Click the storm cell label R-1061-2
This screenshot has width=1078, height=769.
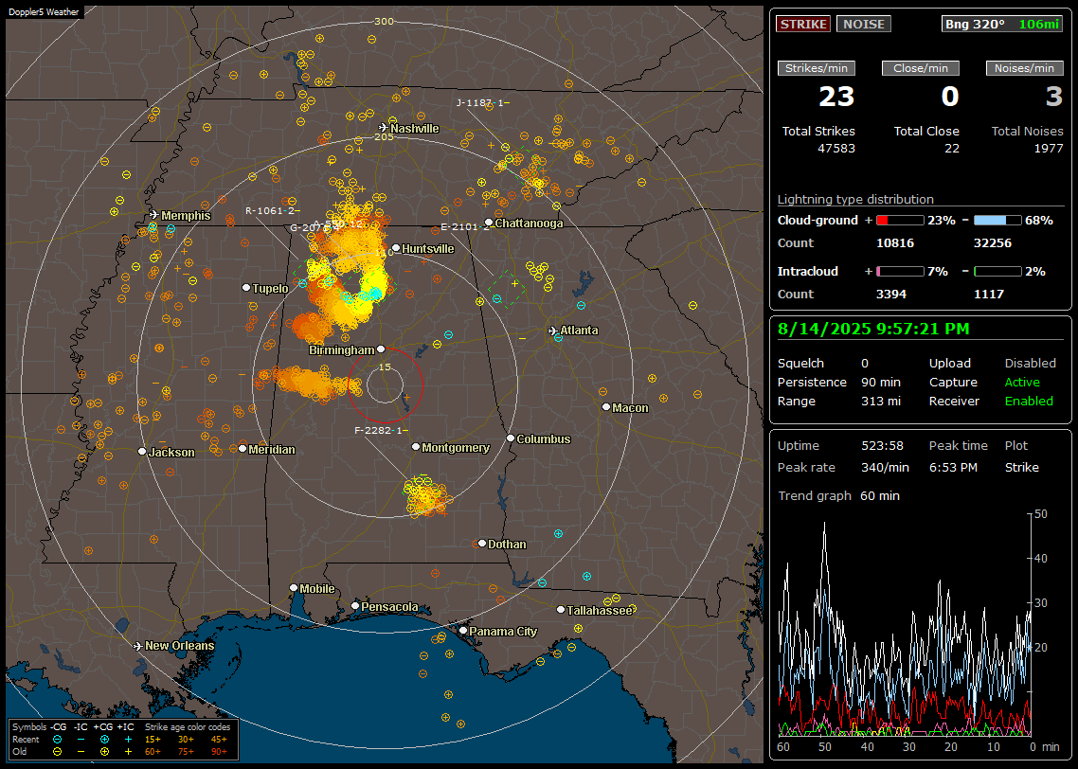tap(272, 210)
